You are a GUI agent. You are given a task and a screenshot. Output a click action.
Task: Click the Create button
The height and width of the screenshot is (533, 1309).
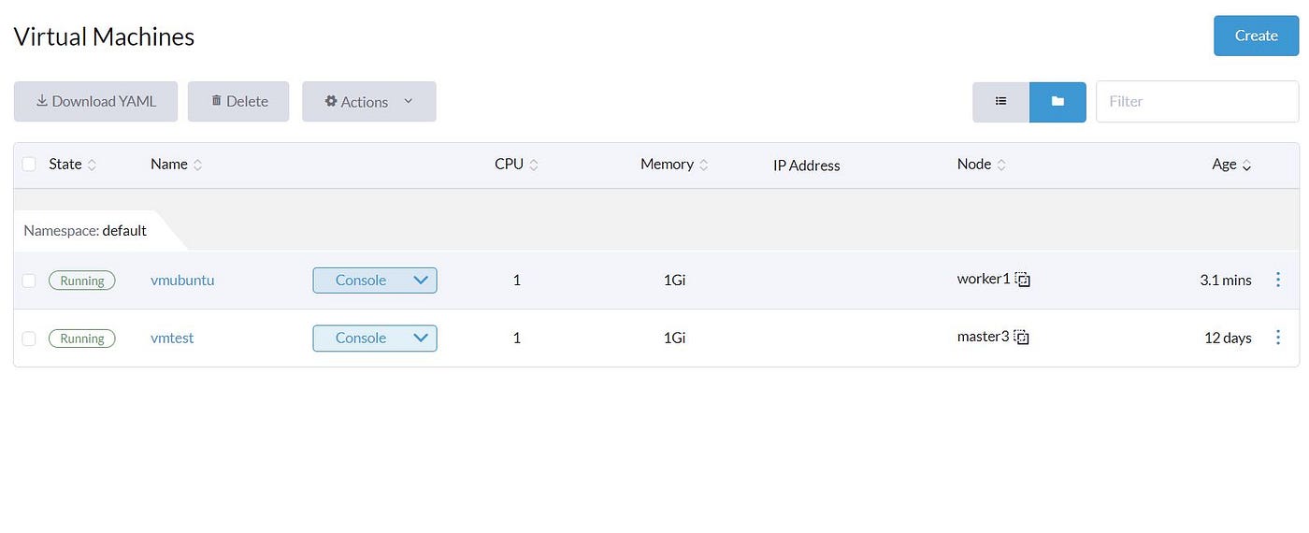[1256, 36]
